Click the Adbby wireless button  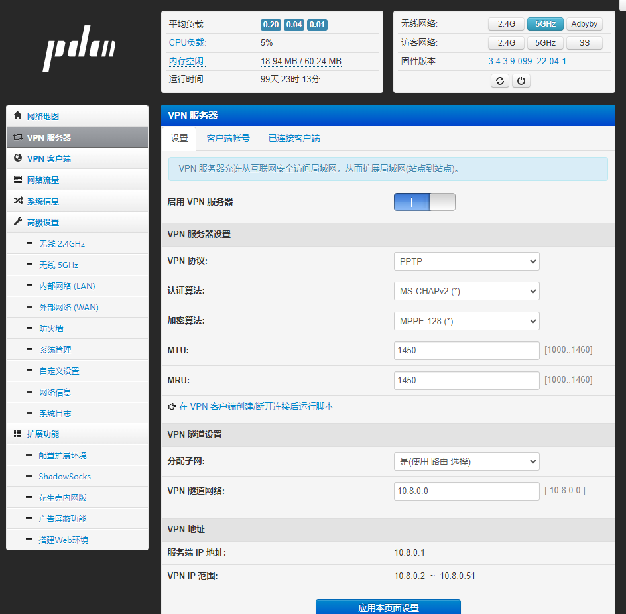click(x=584, y=23)
